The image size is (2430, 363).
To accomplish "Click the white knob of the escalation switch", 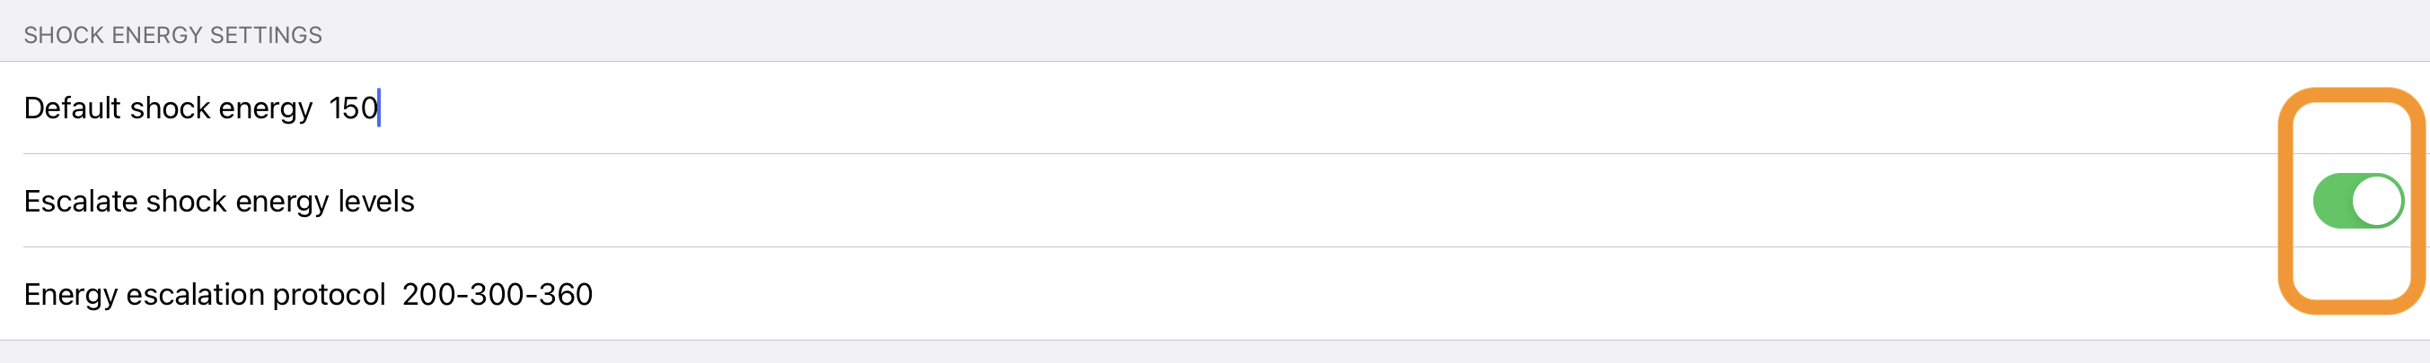I will coord(2376,200).
